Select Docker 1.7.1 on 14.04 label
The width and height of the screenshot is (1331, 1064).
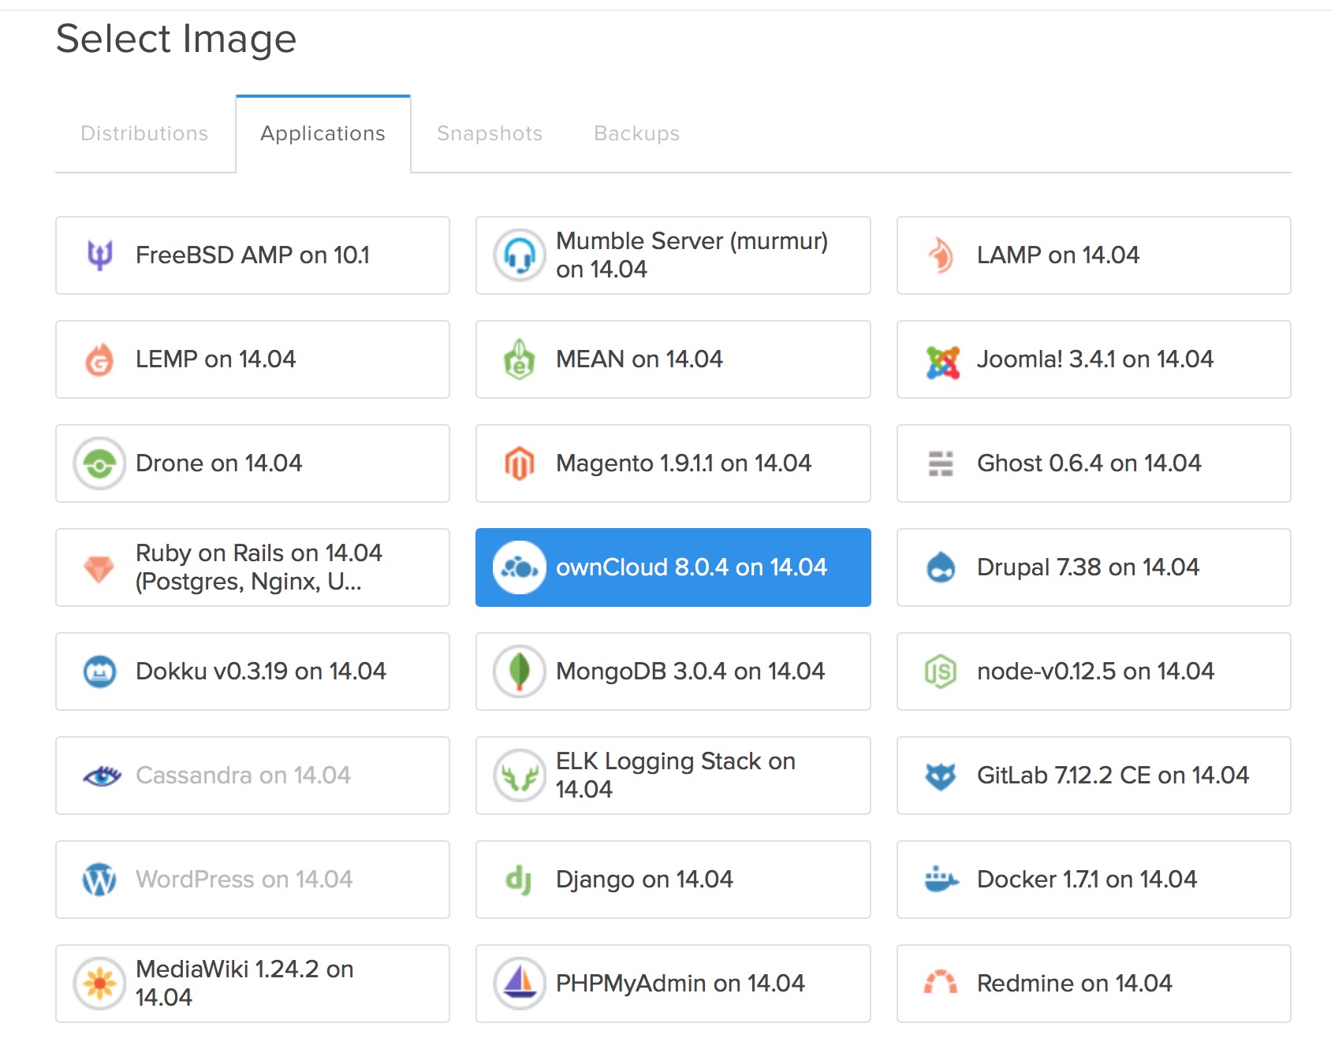[1087, 880]
